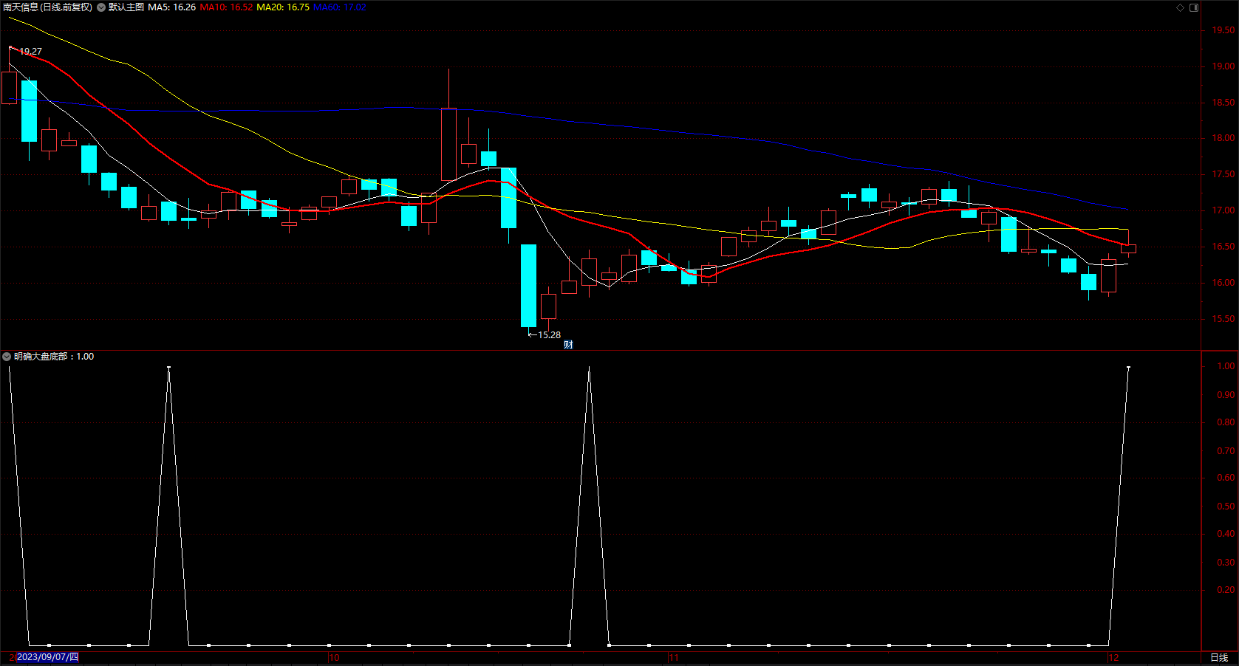Screen dimensions: 1239x666
Task: Click the 1.00 sub-chart axis label
Action: tap(1226, 366)
